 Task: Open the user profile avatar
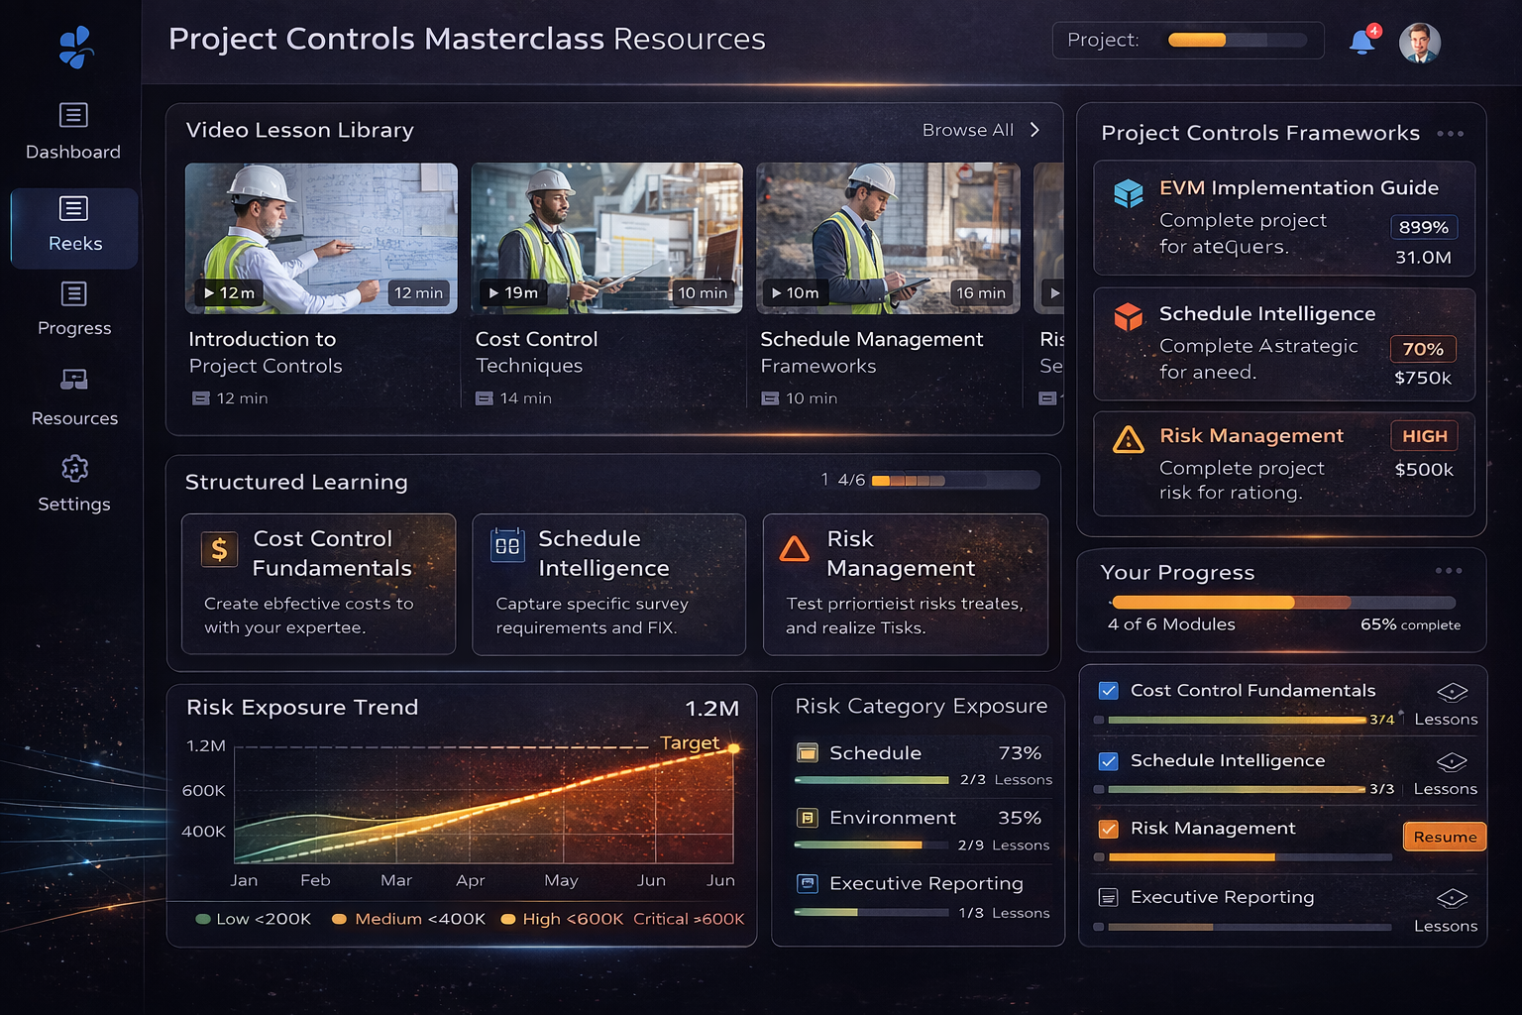click(1419, 44)
